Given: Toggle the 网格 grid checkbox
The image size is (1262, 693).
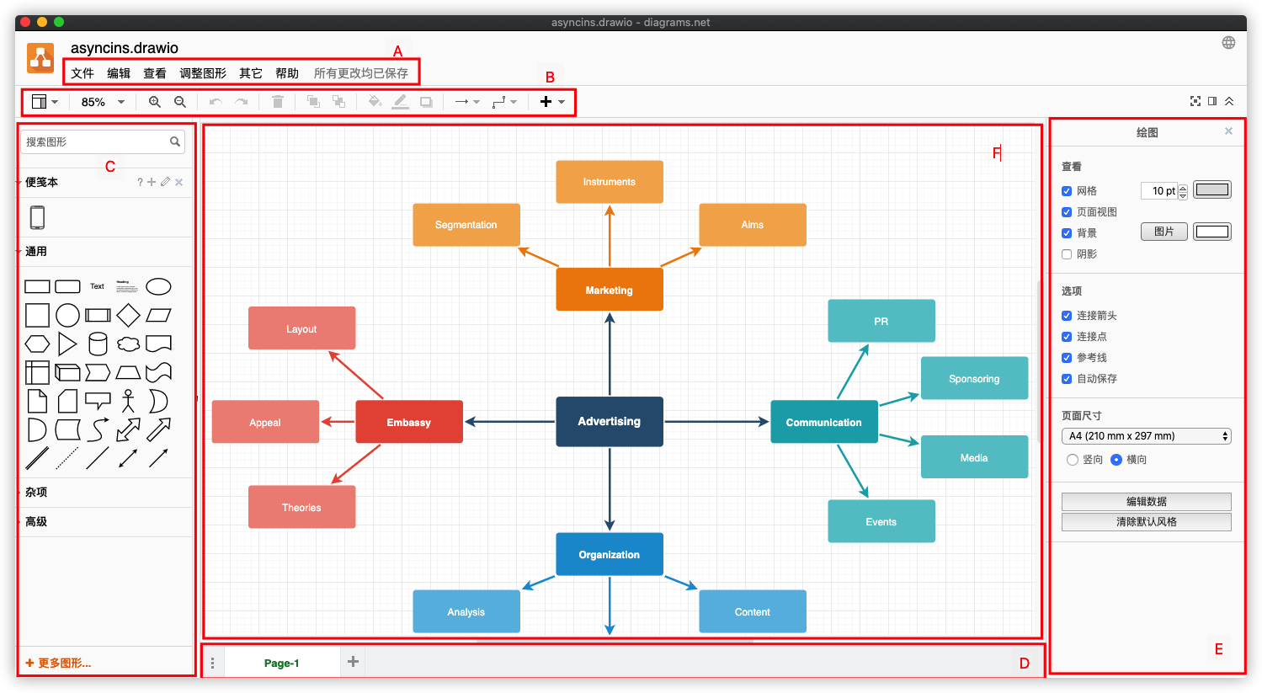Looking at the screenshot, I should 1067,191.
